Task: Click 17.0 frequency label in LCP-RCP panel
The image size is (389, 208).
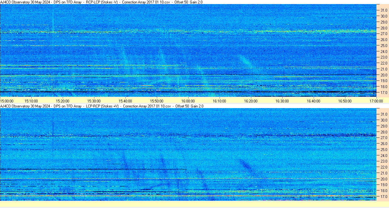Action: (x=384, y=197)
